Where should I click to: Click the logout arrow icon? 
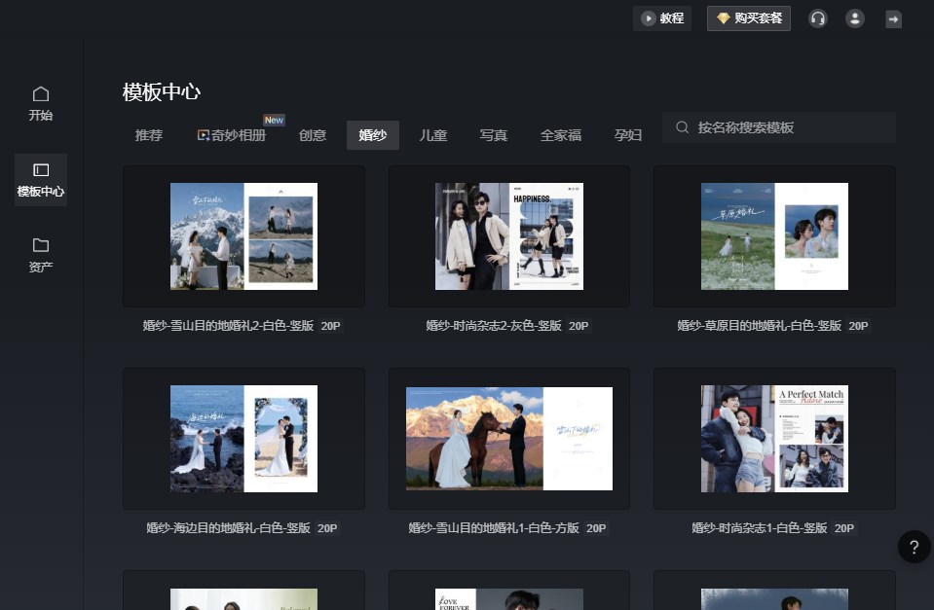[x=893, y=19]
